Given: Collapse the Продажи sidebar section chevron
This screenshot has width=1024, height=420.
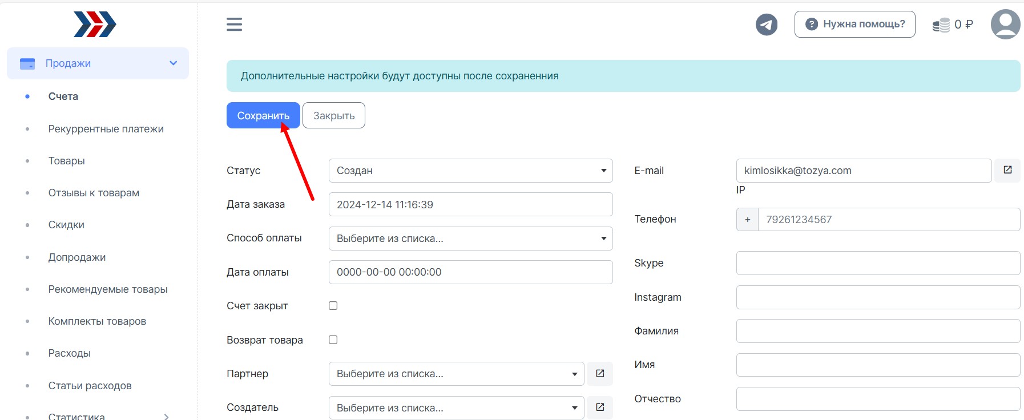Looking at the screenshot, I should 174,63.
